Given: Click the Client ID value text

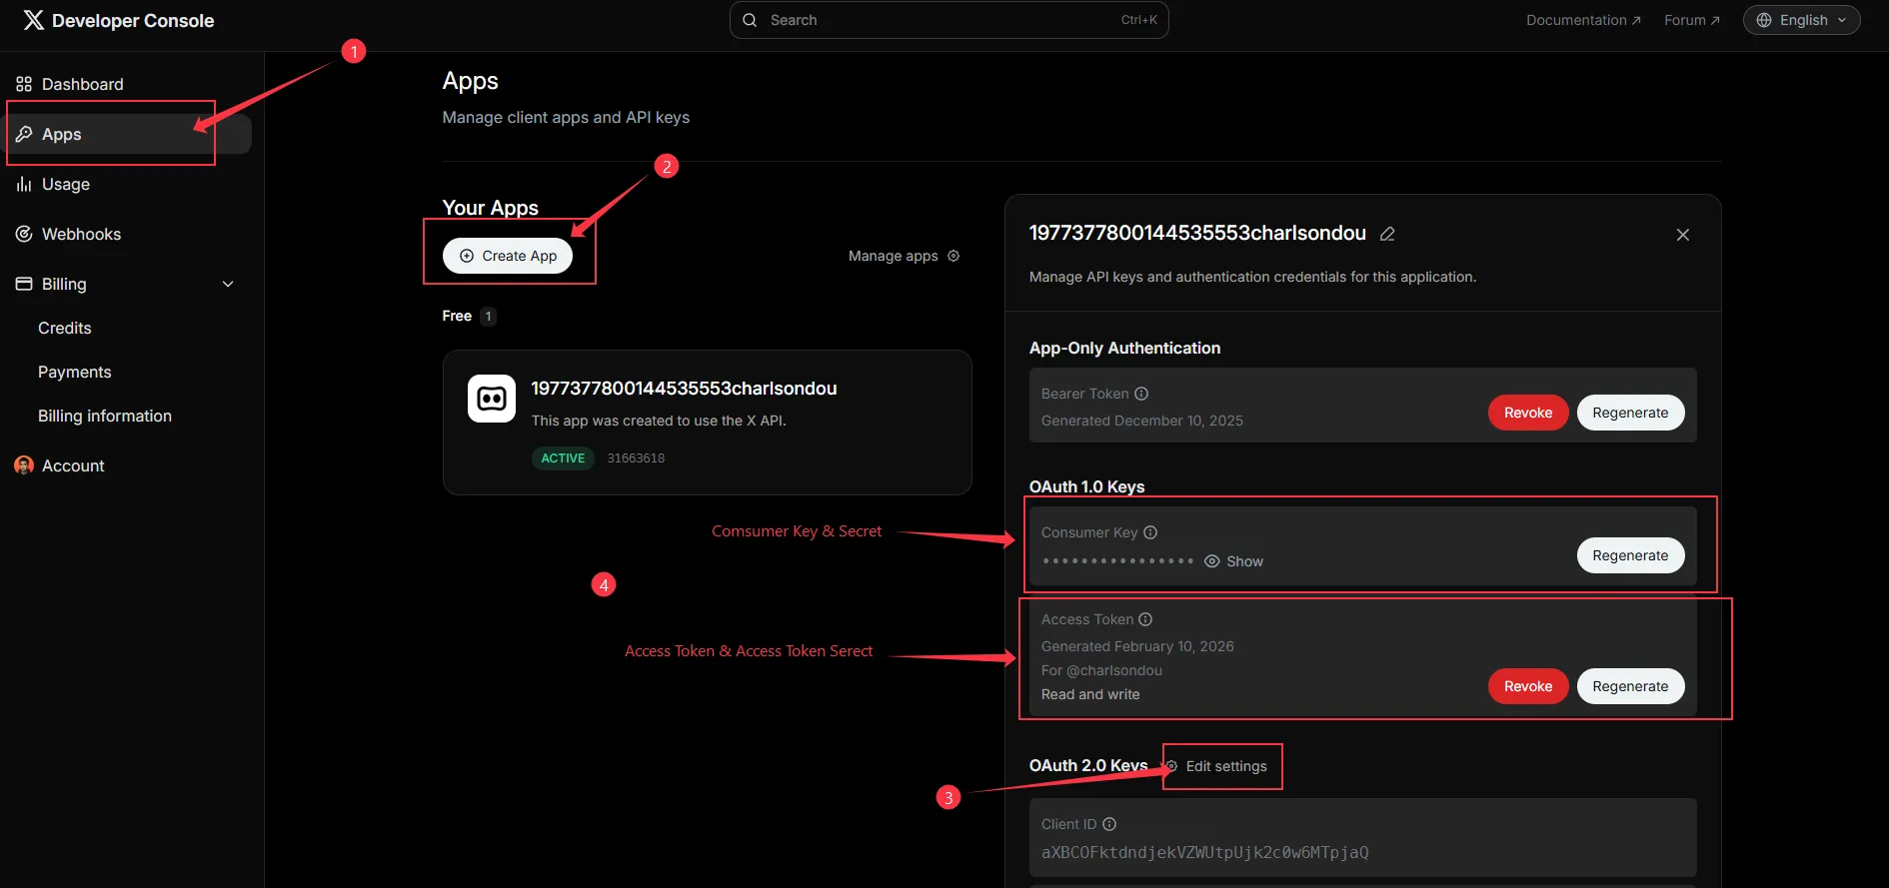Looking at the screenshot, I should pos(1204,852).
